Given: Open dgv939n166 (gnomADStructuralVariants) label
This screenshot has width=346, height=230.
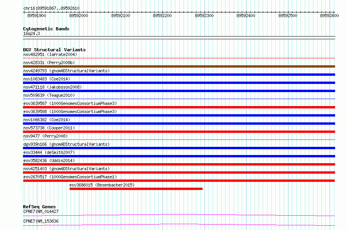Looking at the screenshot, I should coord(66,144).
